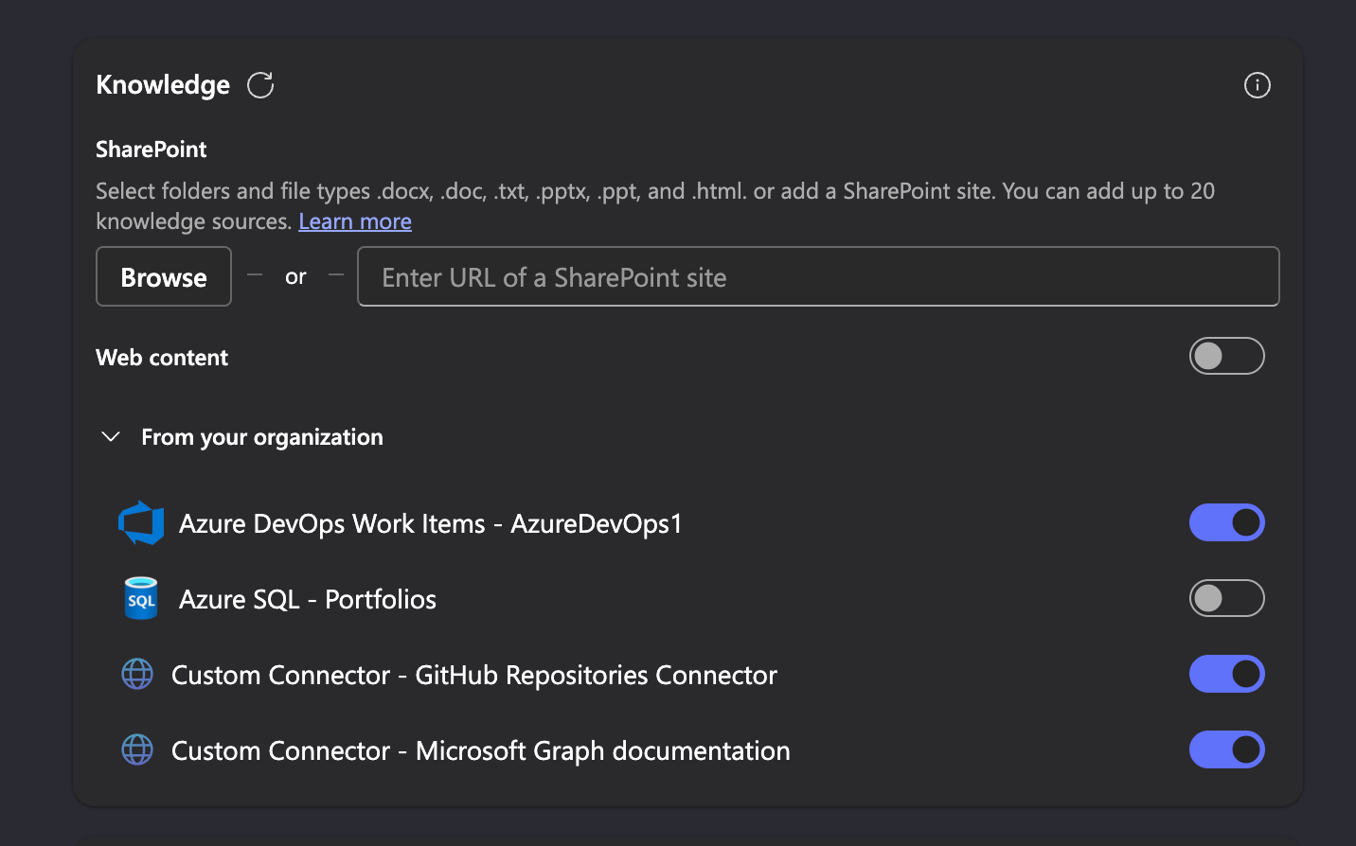Turn off GitHub Repositories Connector toggle

point(1226,675)
